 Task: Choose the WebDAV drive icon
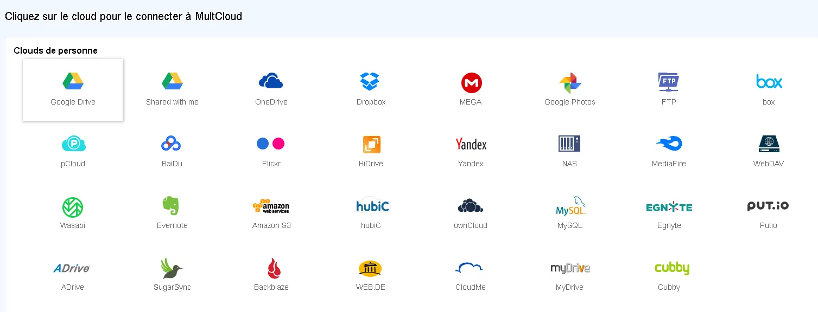tap(769, 144)
